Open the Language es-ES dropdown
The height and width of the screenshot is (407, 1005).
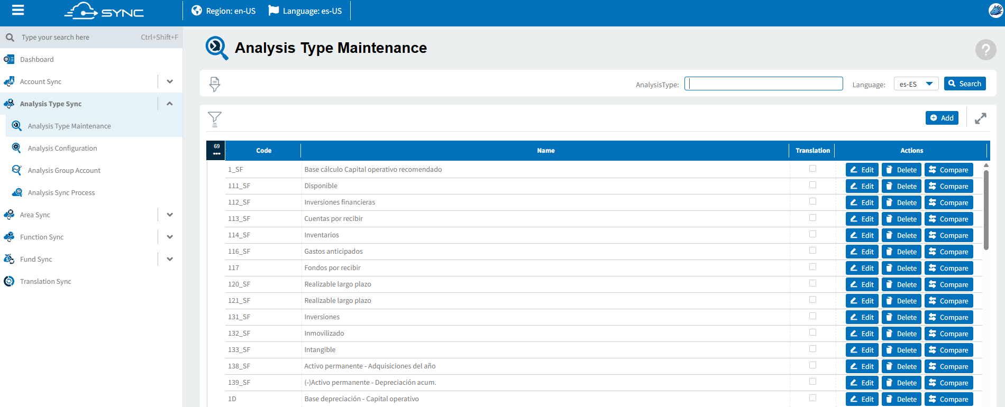tap(916, 84)
